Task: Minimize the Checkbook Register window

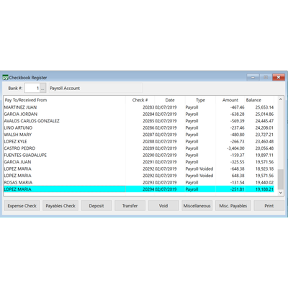Action: pos(253,77)
